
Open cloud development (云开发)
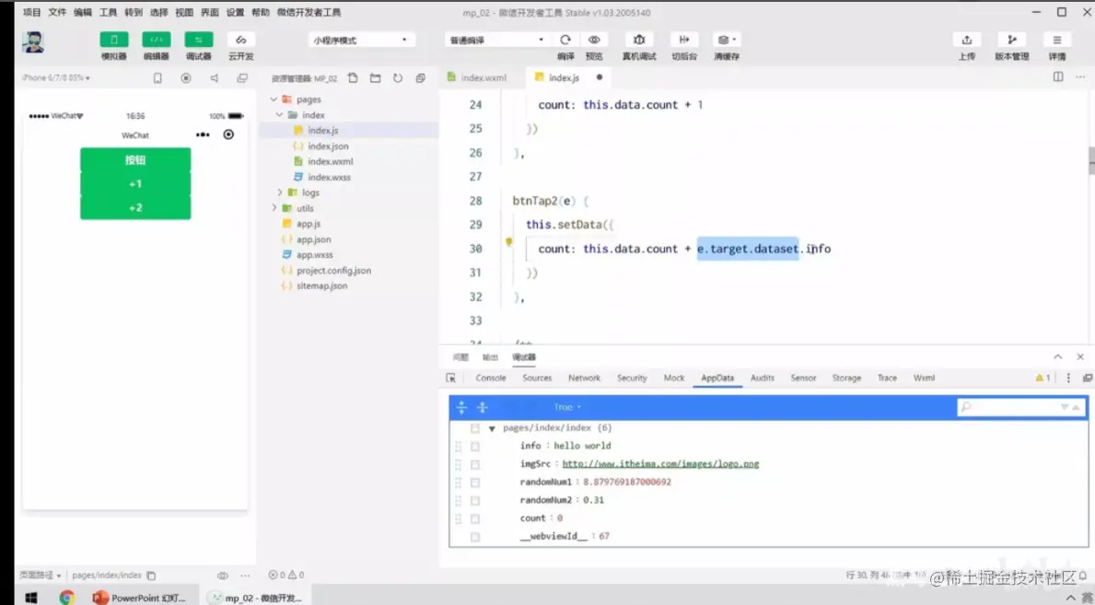tap(241, 40)
